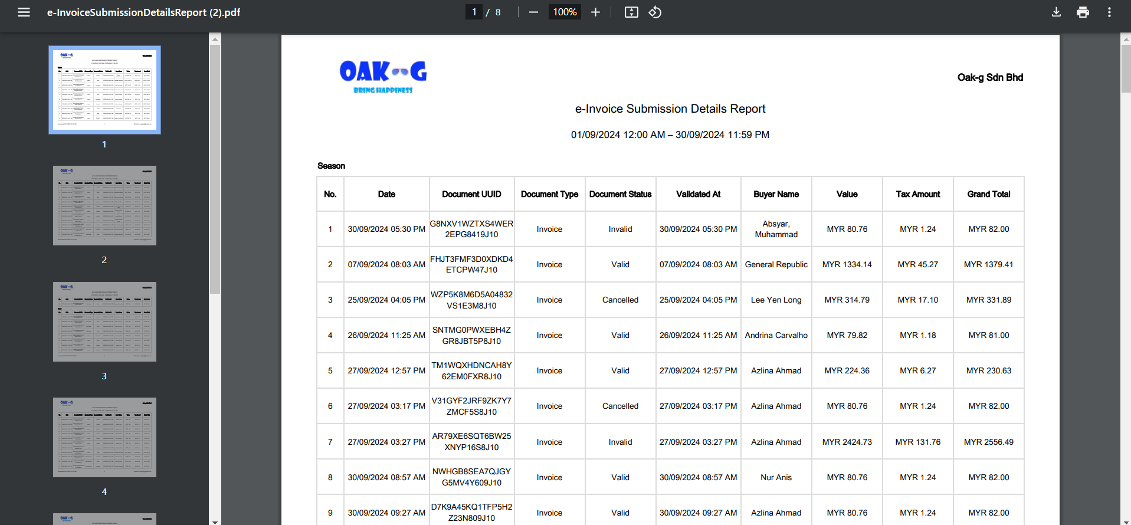Image resolution: width=1131 pixels, height=525 pixels.
Task: Click tax amount 'MYR 45.27'
Action: (918, 264)
